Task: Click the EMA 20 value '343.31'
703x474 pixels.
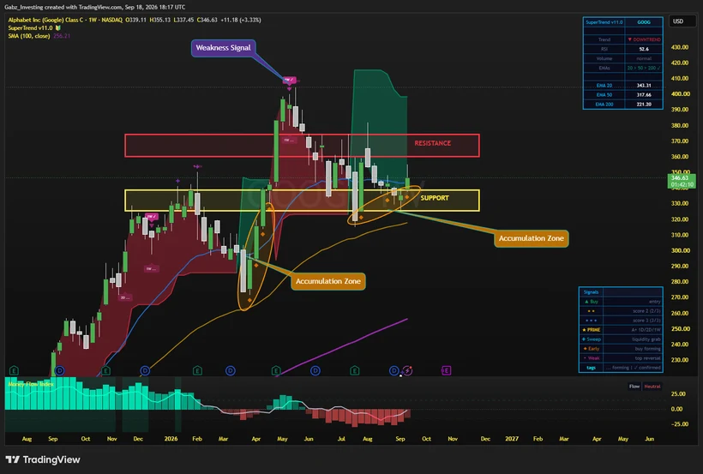Action: tap(644, 85)
